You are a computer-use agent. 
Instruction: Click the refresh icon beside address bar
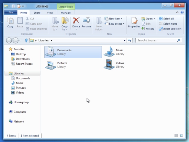coord(130,40)
